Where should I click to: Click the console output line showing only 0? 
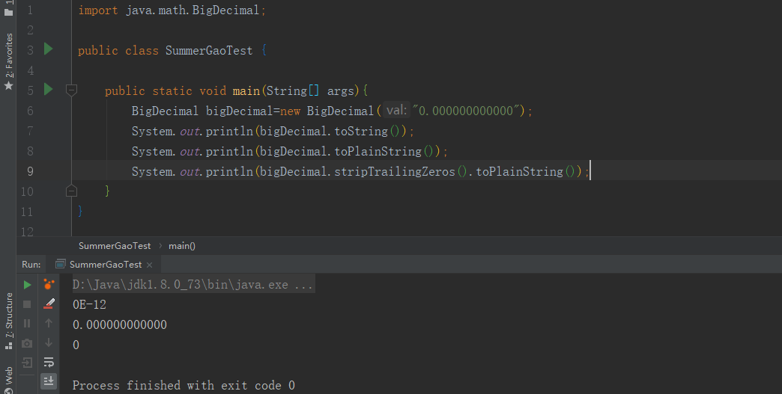(x=76, y=345)
